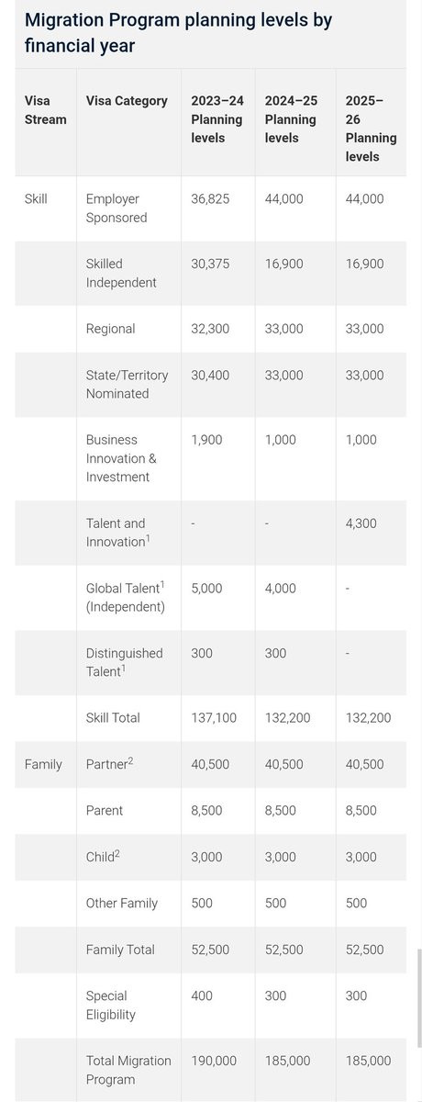Click the footnote 1 superscript after Global Talent
The image size is (422, 1102).
162,584
